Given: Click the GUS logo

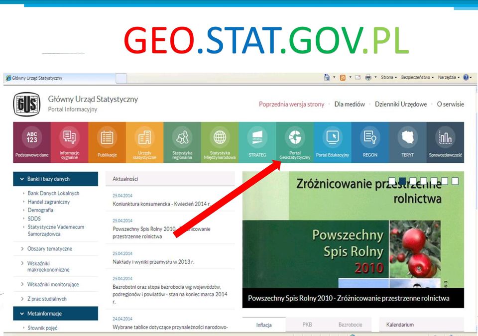Looking at the screenshot, I should point(27,104).
